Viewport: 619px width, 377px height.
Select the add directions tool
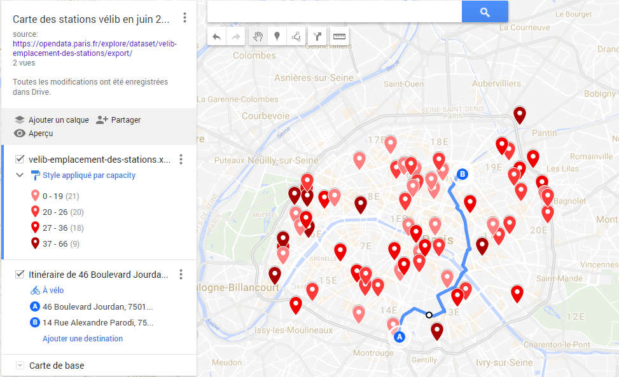(317, 37)
